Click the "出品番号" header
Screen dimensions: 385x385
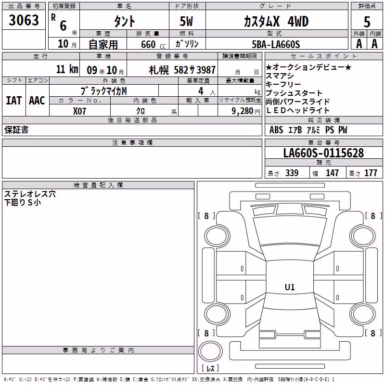point(24,6)
